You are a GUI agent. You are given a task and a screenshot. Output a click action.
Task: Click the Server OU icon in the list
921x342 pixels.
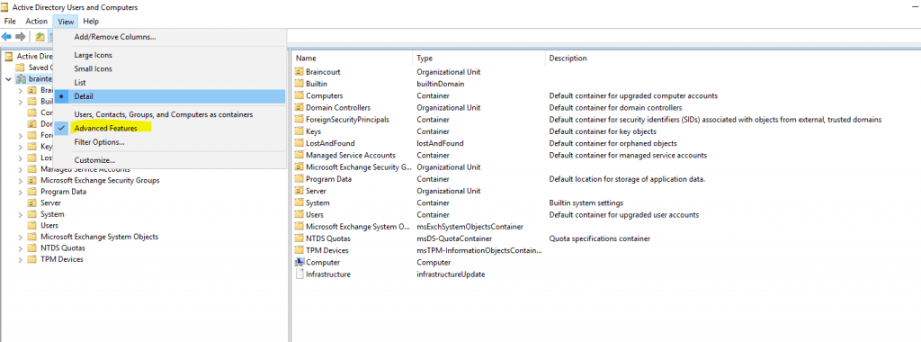pos(299,191)
